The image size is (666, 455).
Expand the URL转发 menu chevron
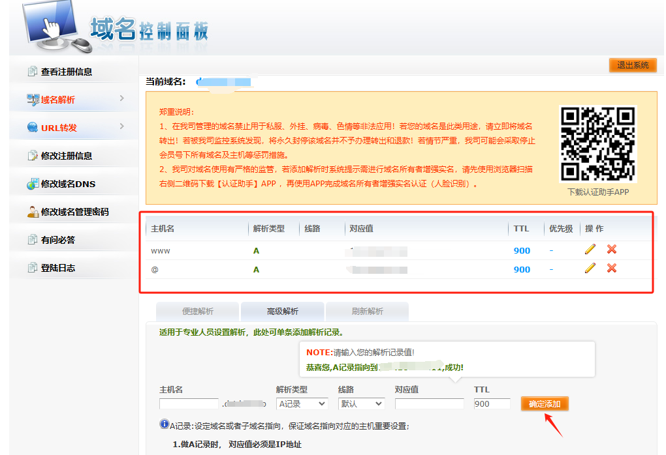click(122, 126)
